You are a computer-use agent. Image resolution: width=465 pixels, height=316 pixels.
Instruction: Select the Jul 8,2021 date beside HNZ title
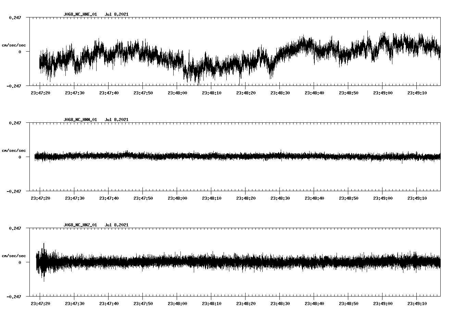(116, 225)
